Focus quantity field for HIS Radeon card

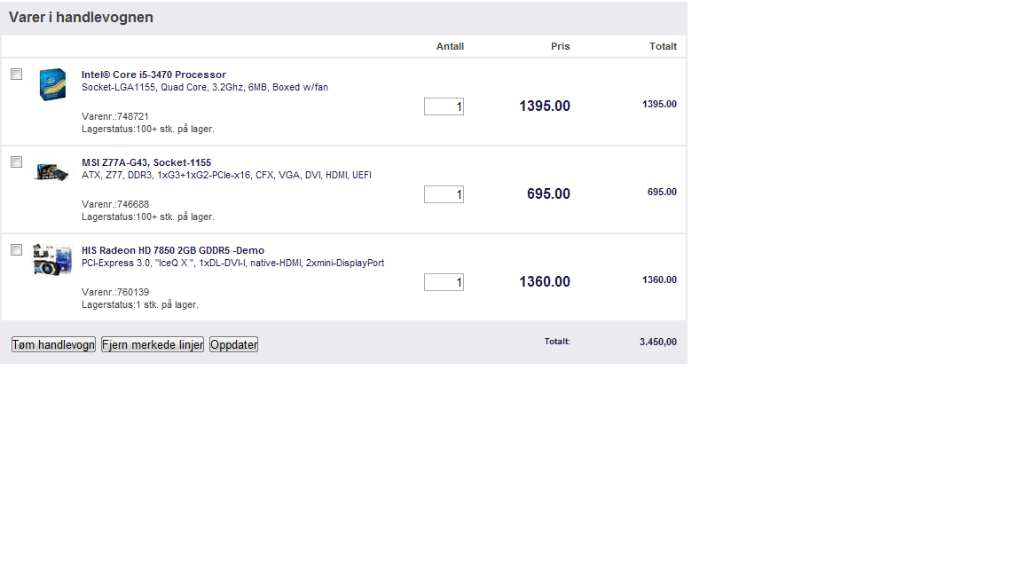(x=444, y=282)
